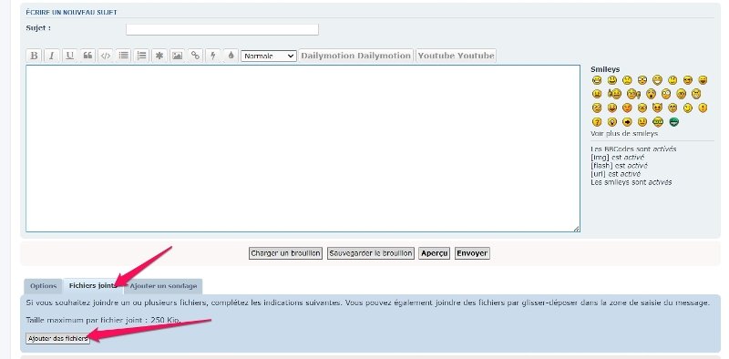Insert a list item with the asterisk icon

[x=159, y=56]
